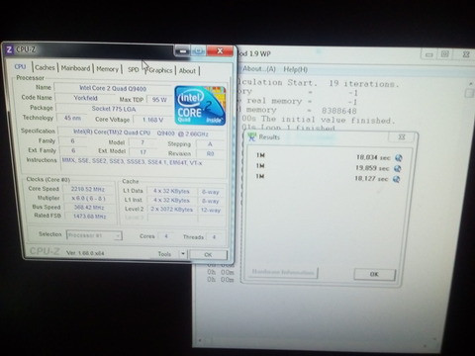The image size is (475, 356).
Task: Click the globe icon beside 19.859 sec
Action: click(x=398, y=168)
